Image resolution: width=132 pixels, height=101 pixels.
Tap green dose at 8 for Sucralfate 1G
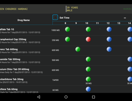[x=68, y=29]
